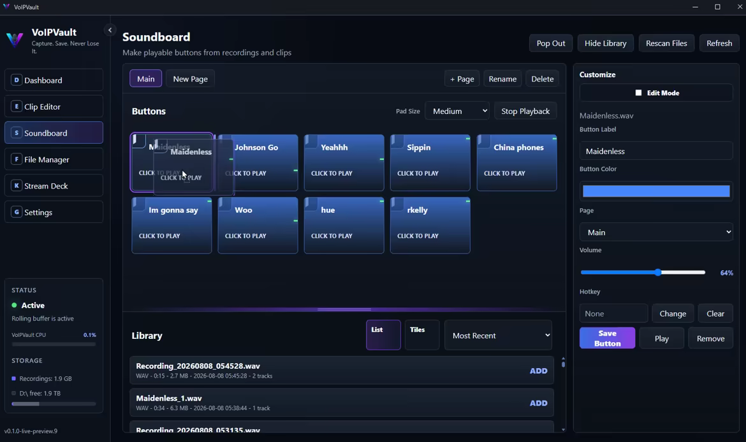
Task: Click Hide Library button
Action: click(x=605, y=43)
